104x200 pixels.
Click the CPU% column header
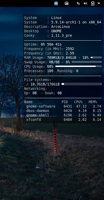[x=78, y=102]
